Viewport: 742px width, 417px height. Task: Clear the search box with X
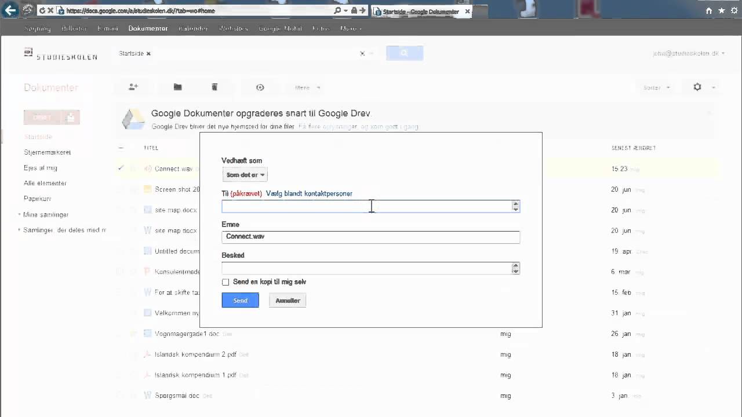click(x=362, y=53)
